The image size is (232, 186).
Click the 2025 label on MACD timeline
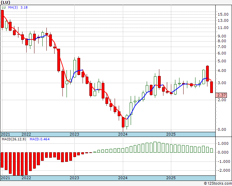point(171,178)
